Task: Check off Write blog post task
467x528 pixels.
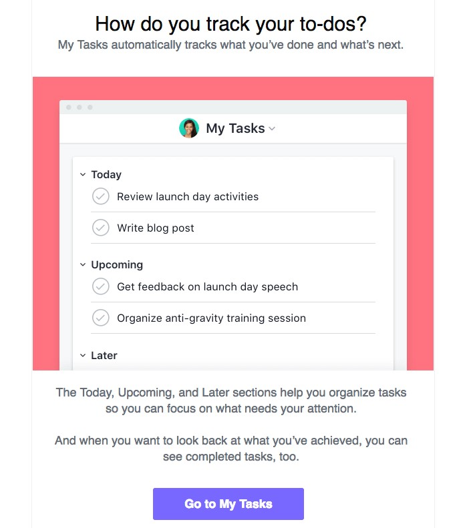Action: (x=100, y=228)
